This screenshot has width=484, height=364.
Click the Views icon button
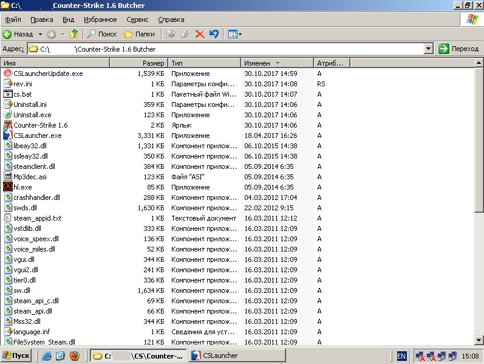[233, 34]
